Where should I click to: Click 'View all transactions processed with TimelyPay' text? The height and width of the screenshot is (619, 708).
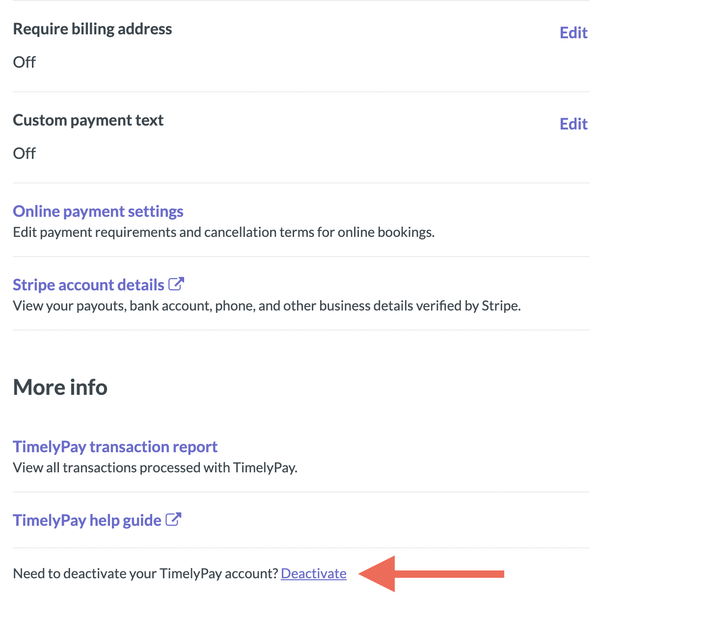click(x=155, y=467)
